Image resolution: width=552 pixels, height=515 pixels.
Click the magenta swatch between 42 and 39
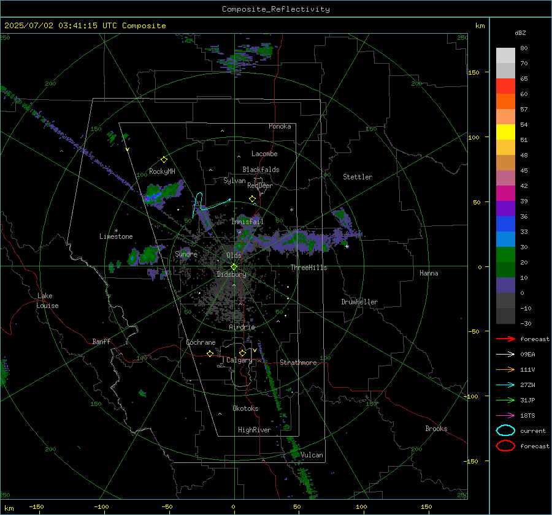click(505, 194)
